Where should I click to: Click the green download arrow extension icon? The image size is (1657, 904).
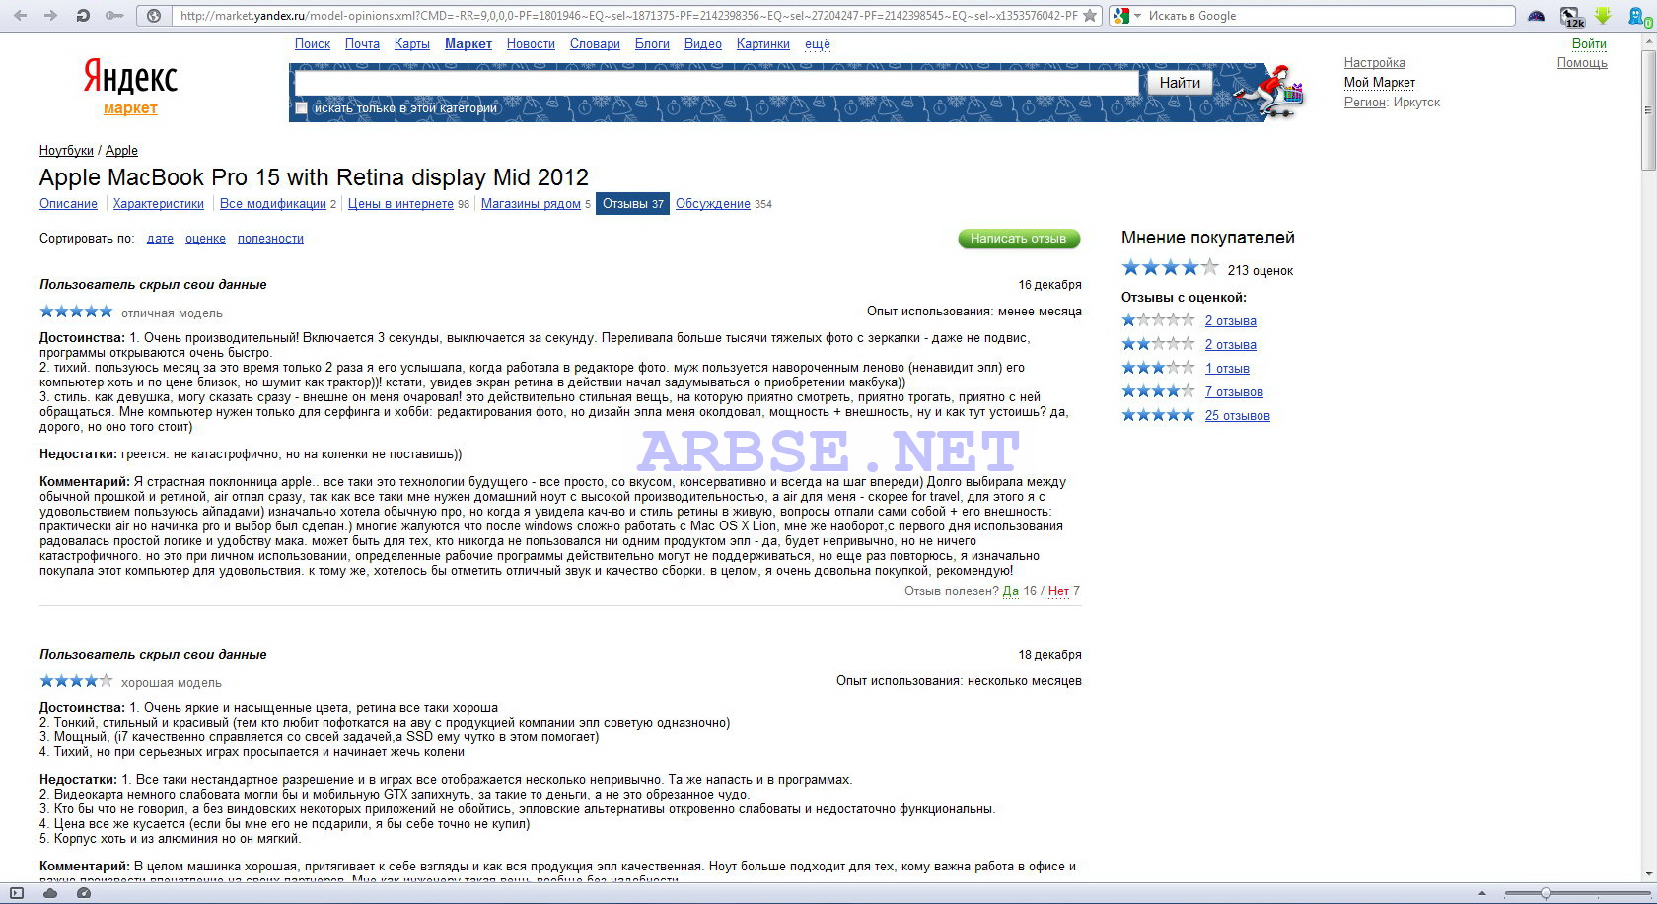1603,16
